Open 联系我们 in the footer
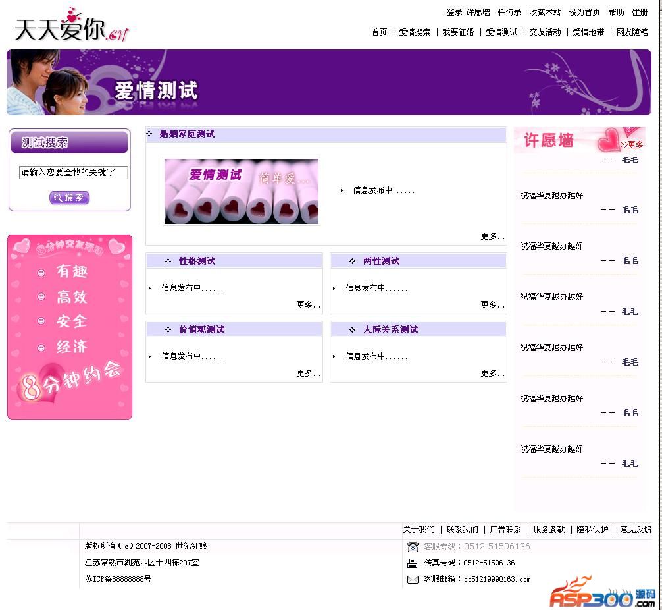662x610 pixels. (x=463, y=530)
